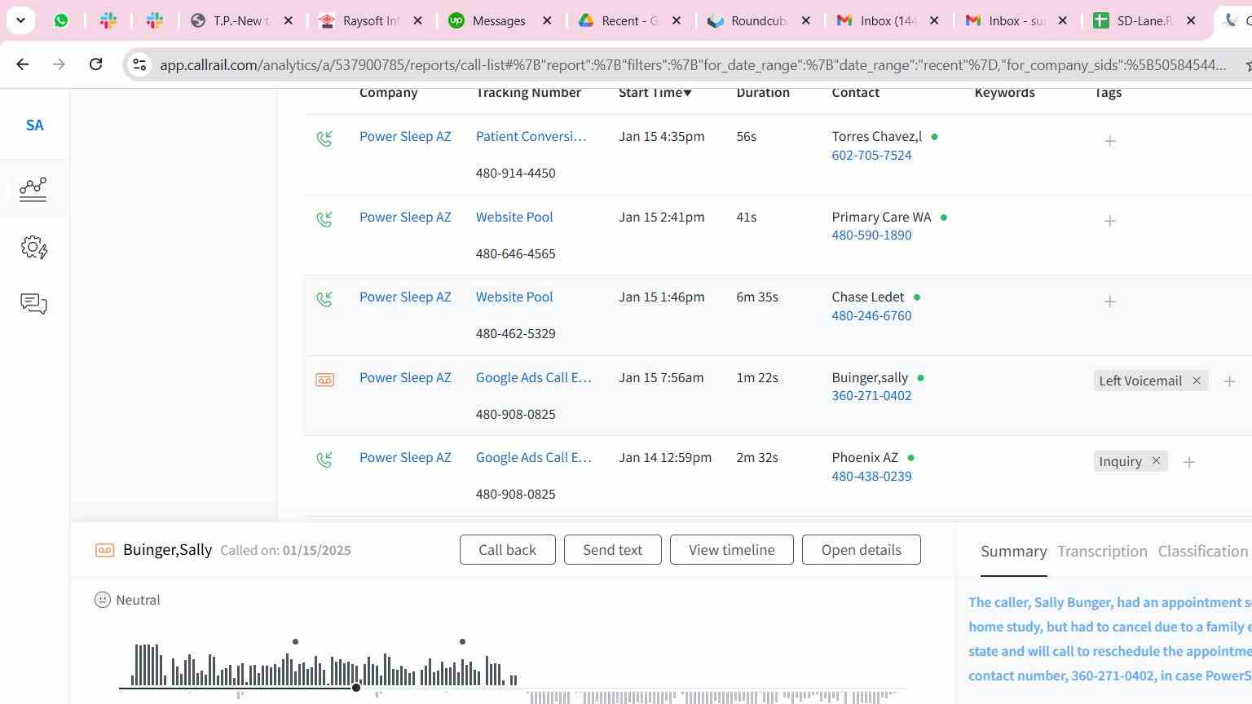
Task: Click phone number 480-246-6760
Action: [x=871, y=315]
